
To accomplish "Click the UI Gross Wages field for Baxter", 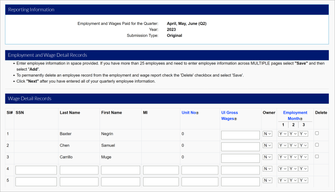I will coord(240,135).
